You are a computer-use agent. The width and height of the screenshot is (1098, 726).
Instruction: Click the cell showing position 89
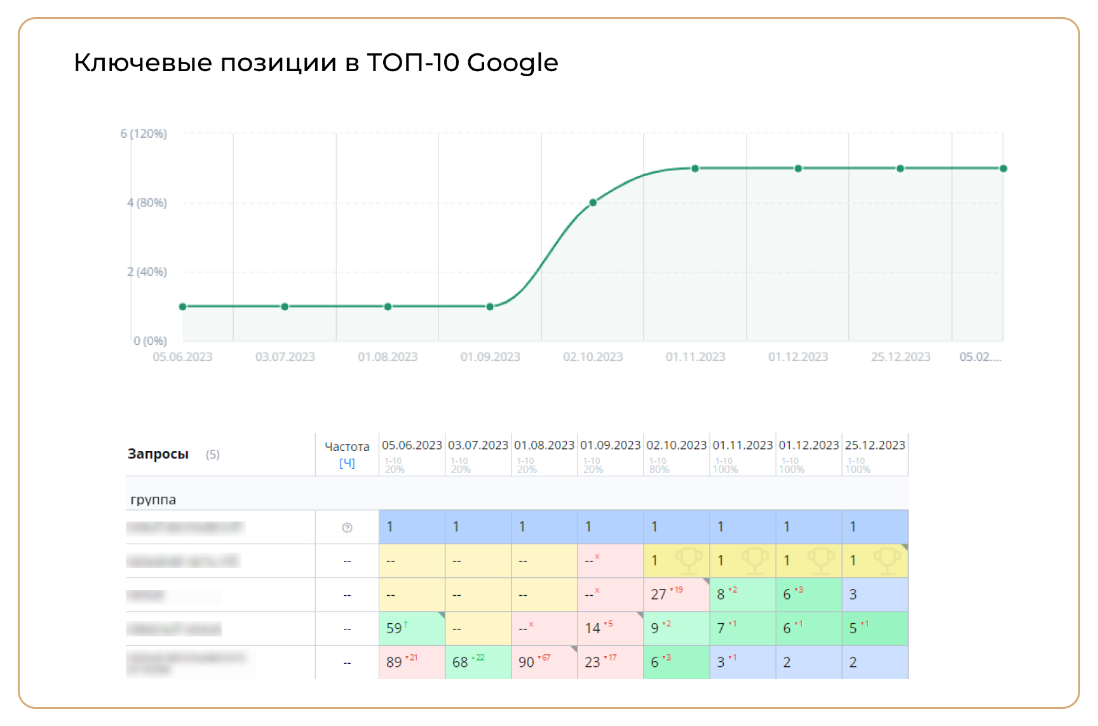click(x=412, y=662)
